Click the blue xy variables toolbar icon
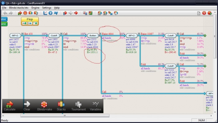The width and height of the screenshot is (218, 123). (56, 13)
